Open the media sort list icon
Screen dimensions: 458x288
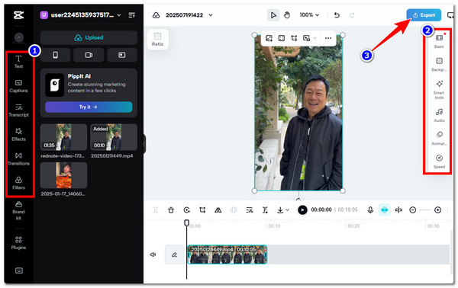(132, 15)
